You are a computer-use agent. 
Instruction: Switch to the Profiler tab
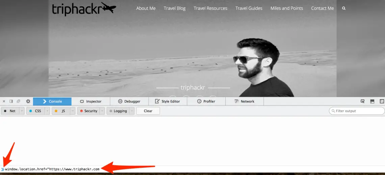[206, 101]
